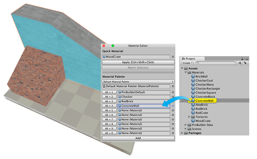Open the Create dropdown in Project panel

pos(187,63)
